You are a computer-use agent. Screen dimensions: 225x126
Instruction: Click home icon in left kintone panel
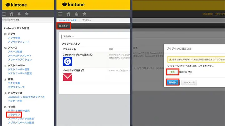11,14
